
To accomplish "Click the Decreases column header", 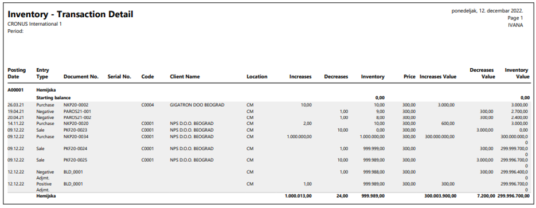I will click(x=336, y=77).
